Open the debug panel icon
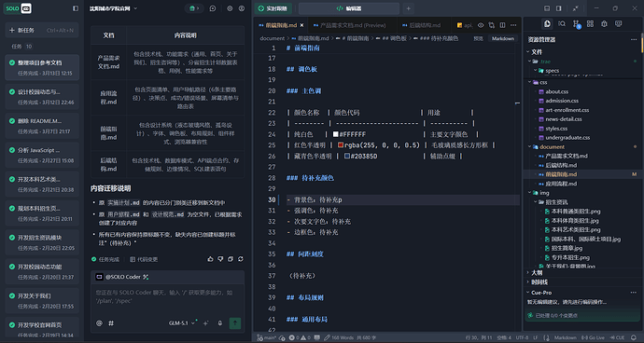The width and height of the screenshot is (644, 343). [x=604, y=24]
